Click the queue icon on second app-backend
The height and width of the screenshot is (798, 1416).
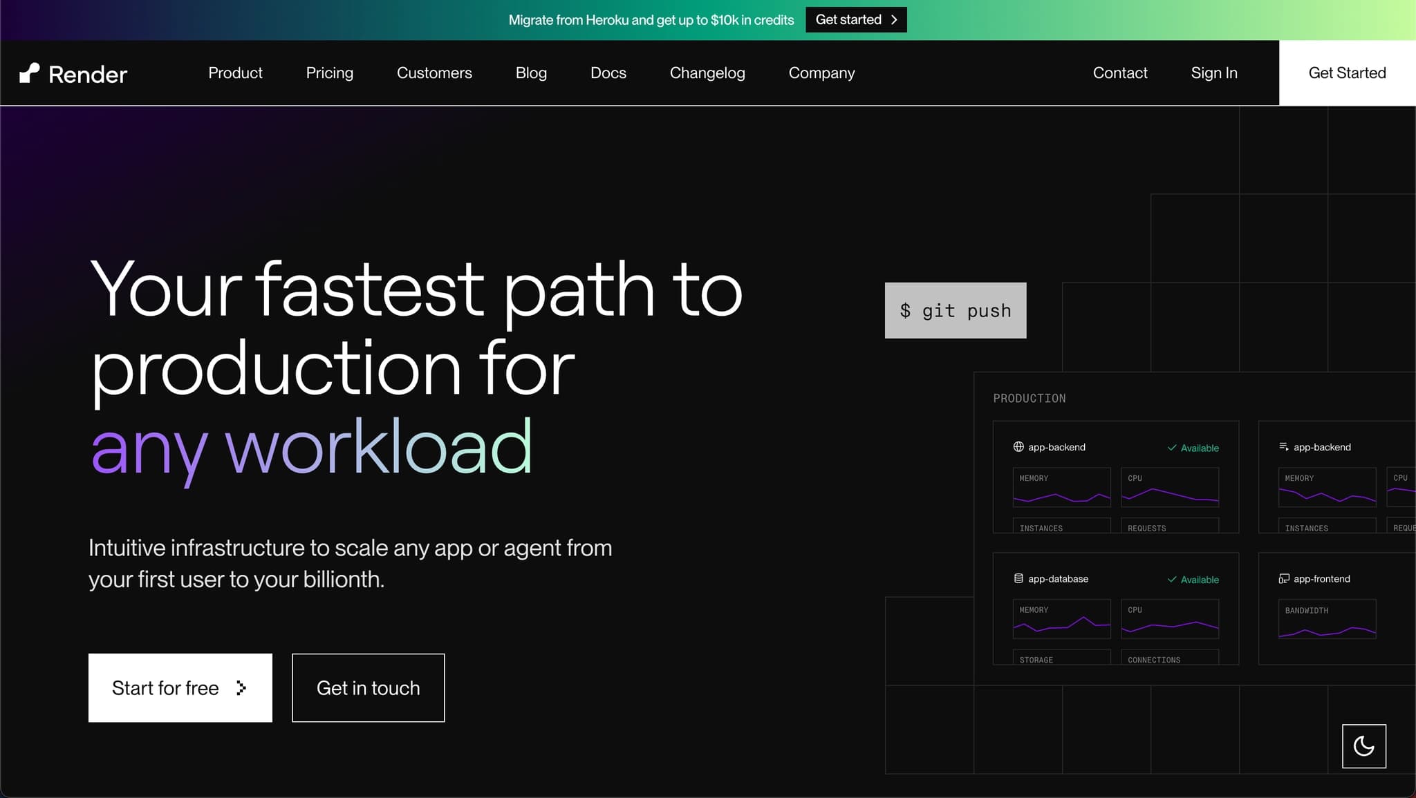click(x=1283, y=447)
